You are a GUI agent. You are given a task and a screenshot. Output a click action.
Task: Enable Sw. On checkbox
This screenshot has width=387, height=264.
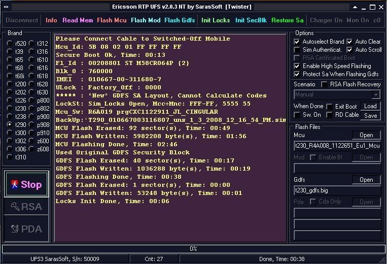click(x=297, y=115)
